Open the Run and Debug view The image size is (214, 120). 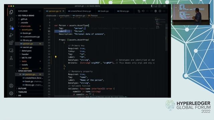coord(11,35)
